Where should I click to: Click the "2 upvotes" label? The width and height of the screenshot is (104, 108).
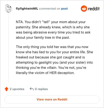tap(17, 89)
